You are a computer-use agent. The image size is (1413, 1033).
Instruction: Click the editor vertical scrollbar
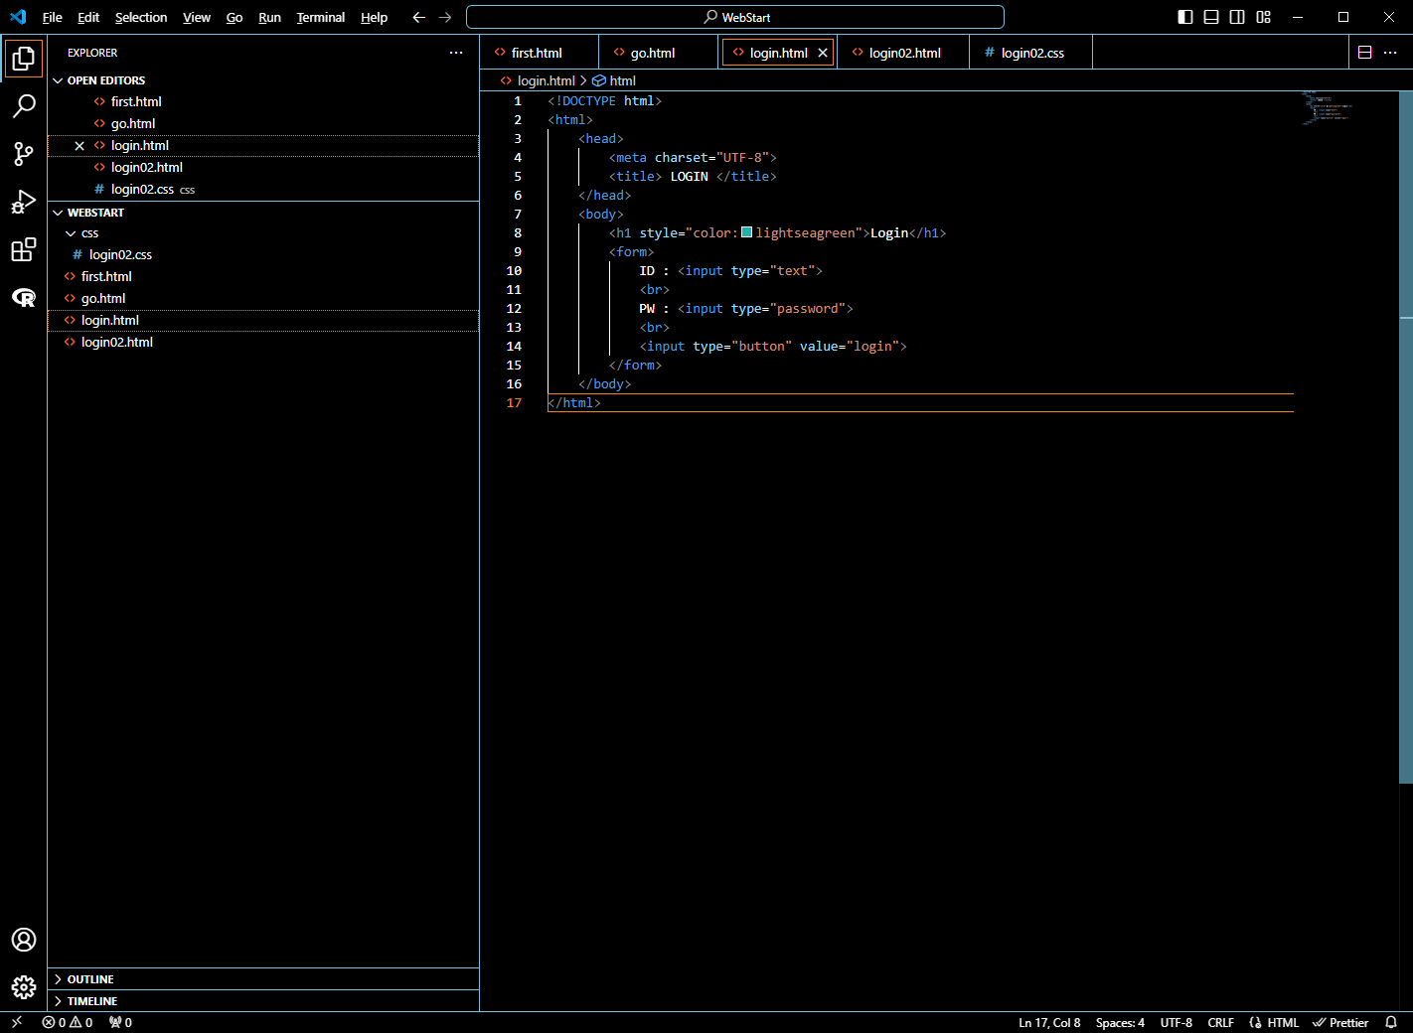tap(1406, 437)
